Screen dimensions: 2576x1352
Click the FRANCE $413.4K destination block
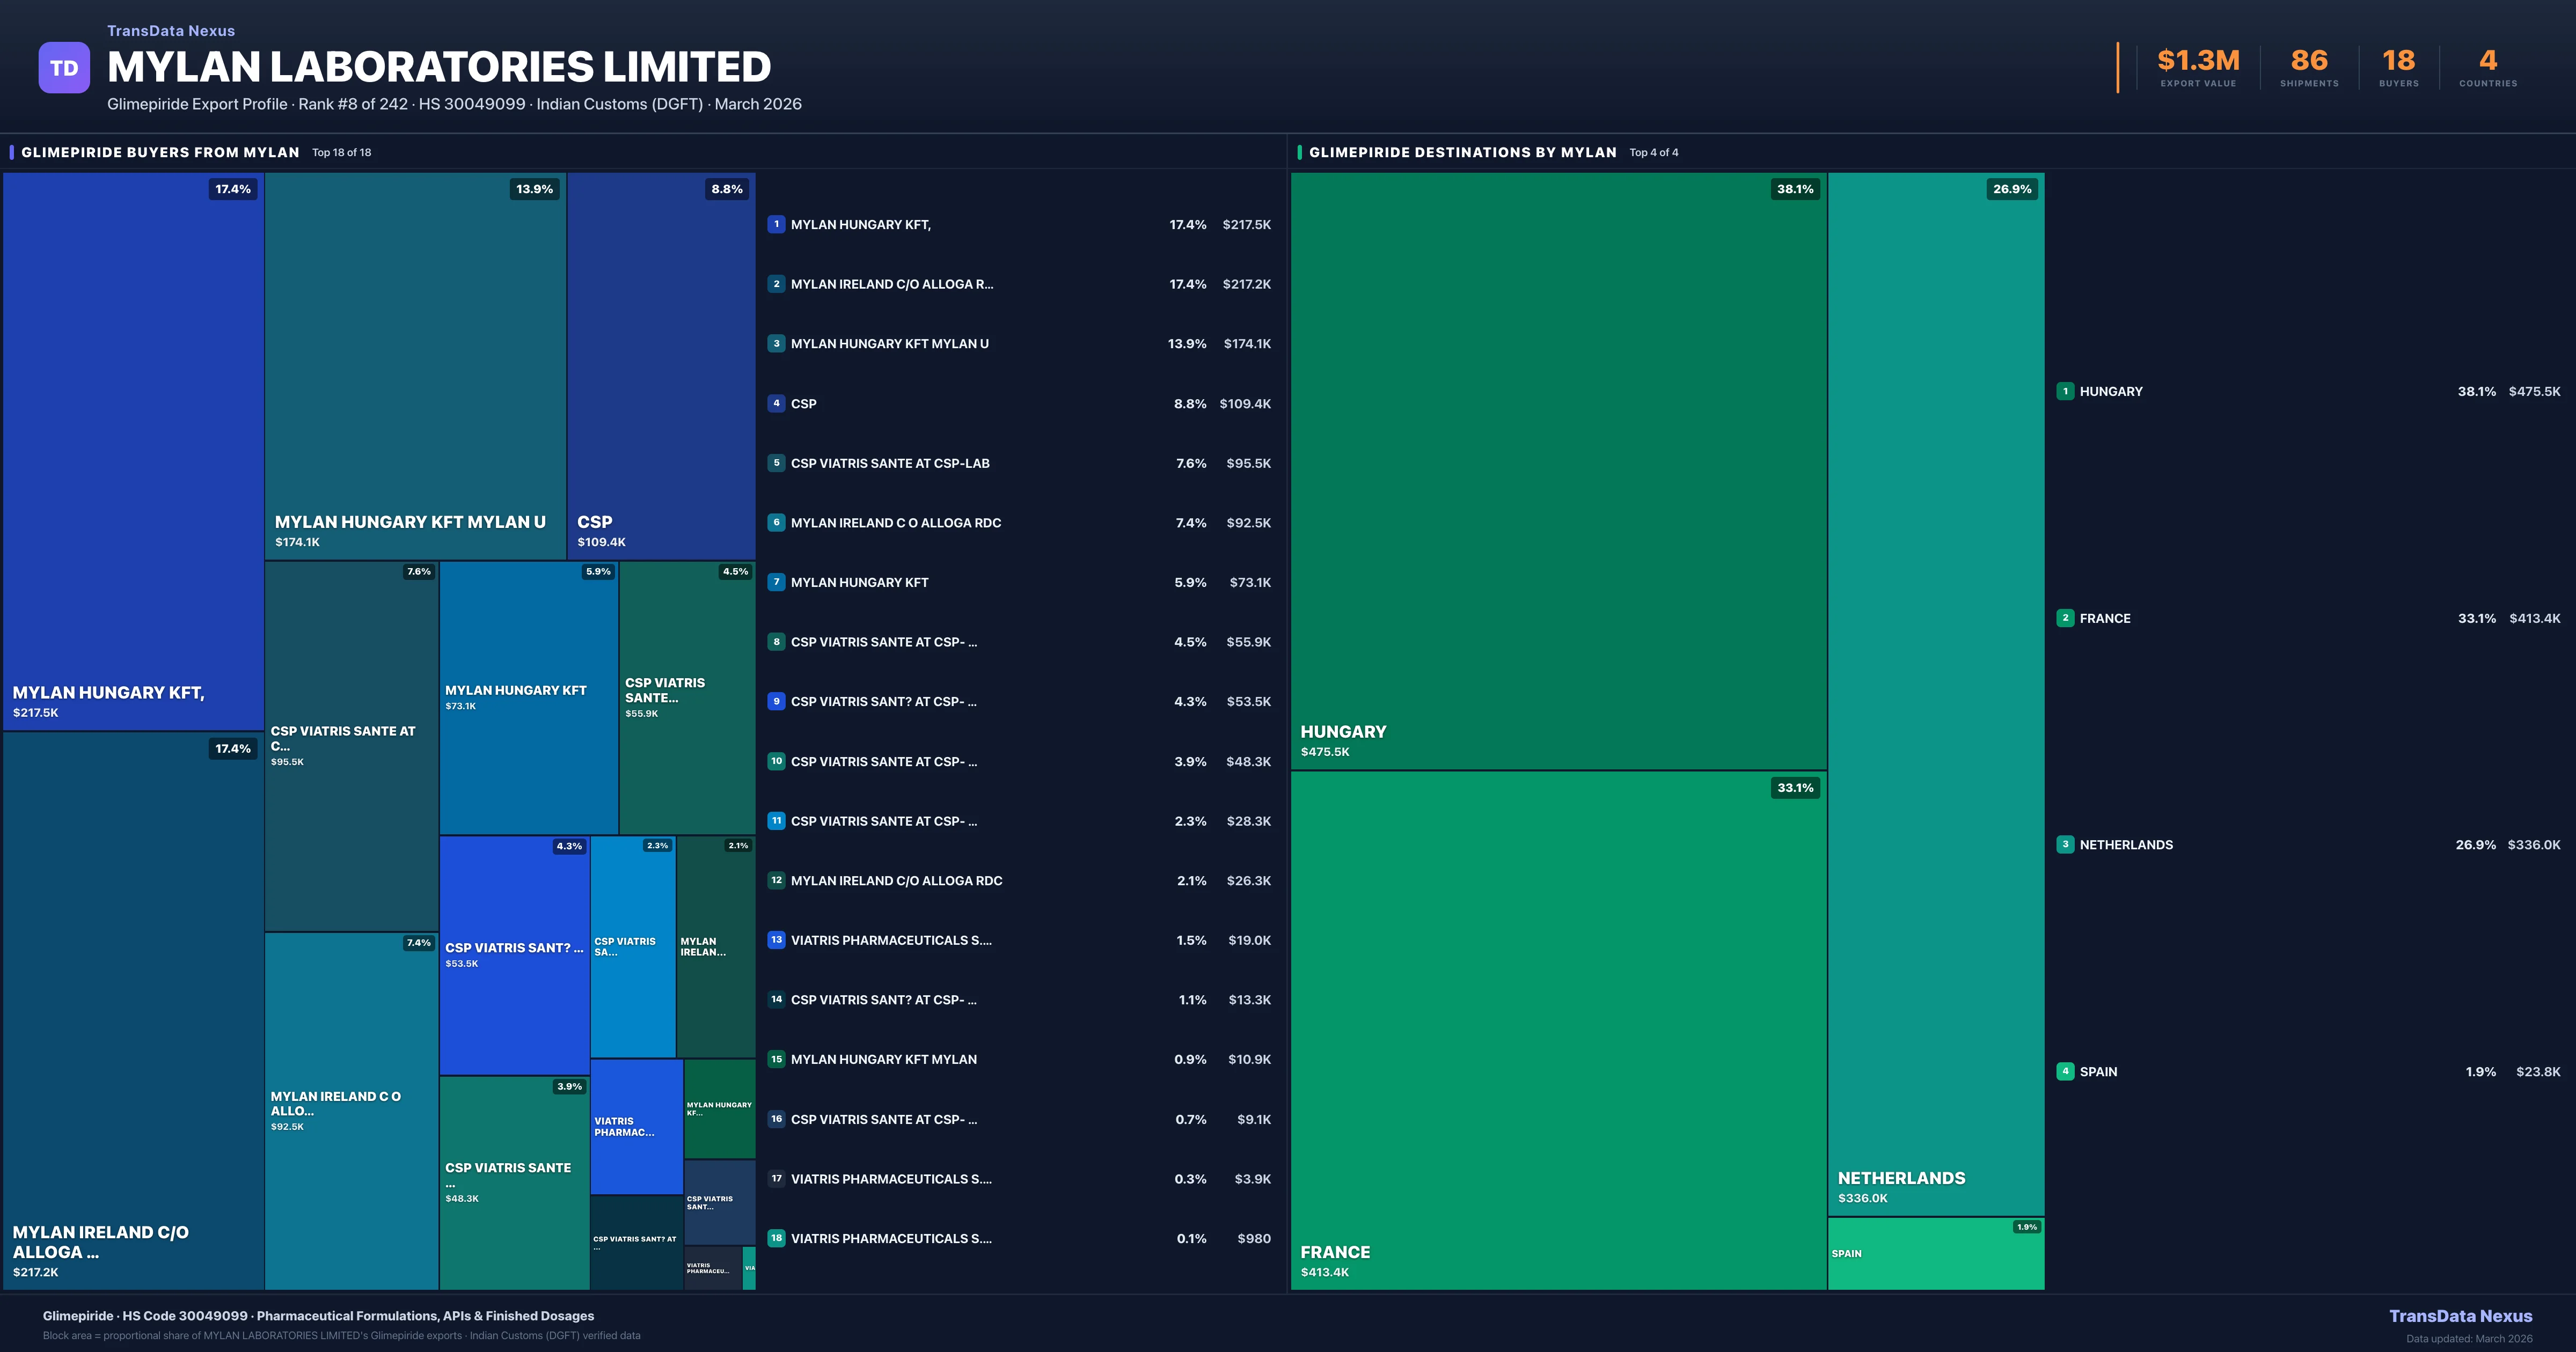click(1558, 1030)
